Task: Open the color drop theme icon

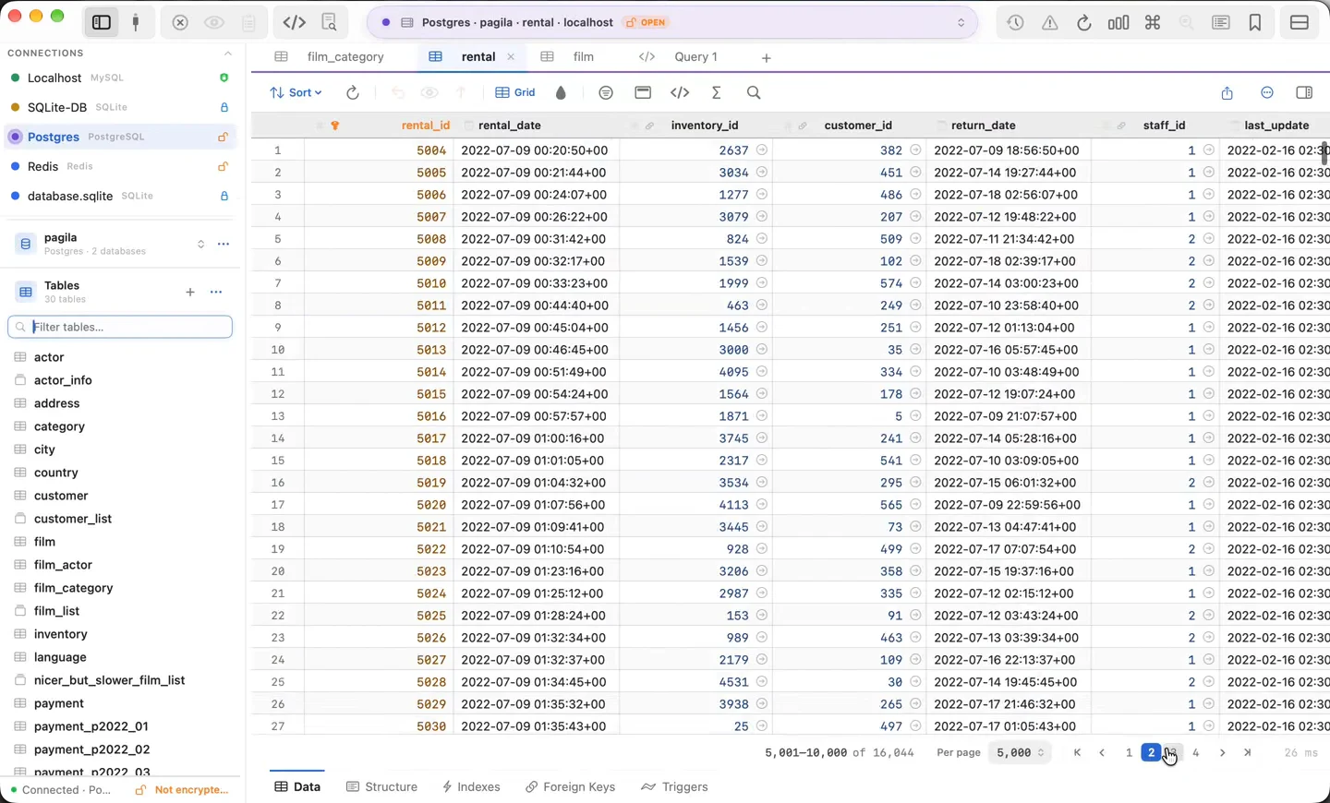Action: [x=561, y=92]
